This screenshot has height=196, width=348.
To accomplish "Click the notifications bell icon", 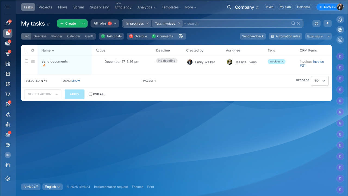I will coord(340,19).
